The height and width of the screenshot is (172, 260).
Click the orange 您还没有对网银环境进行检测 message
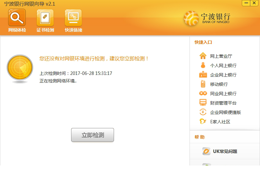pos(94,58)
